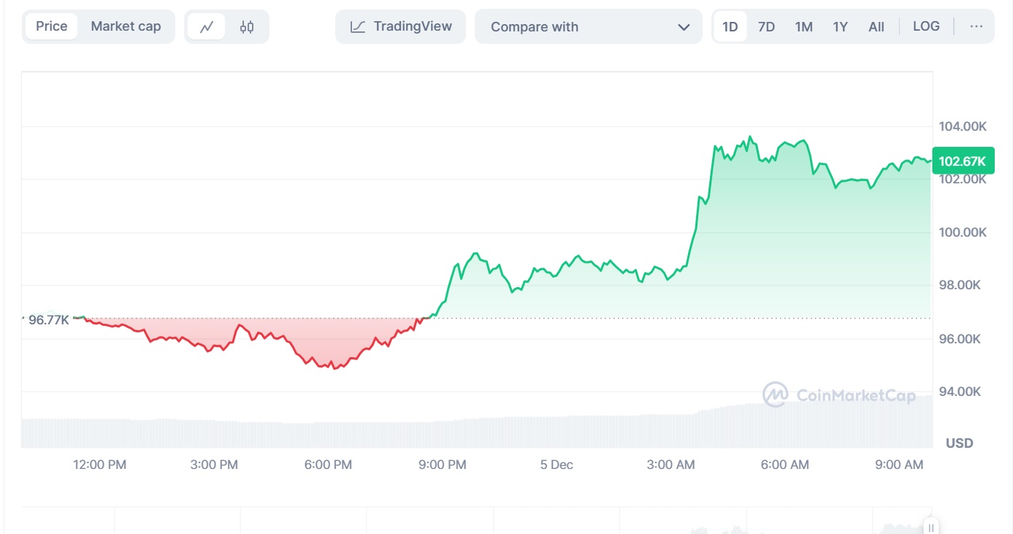Switch chart to line view icon
The image size is (1013, 534).
(207, 27)
